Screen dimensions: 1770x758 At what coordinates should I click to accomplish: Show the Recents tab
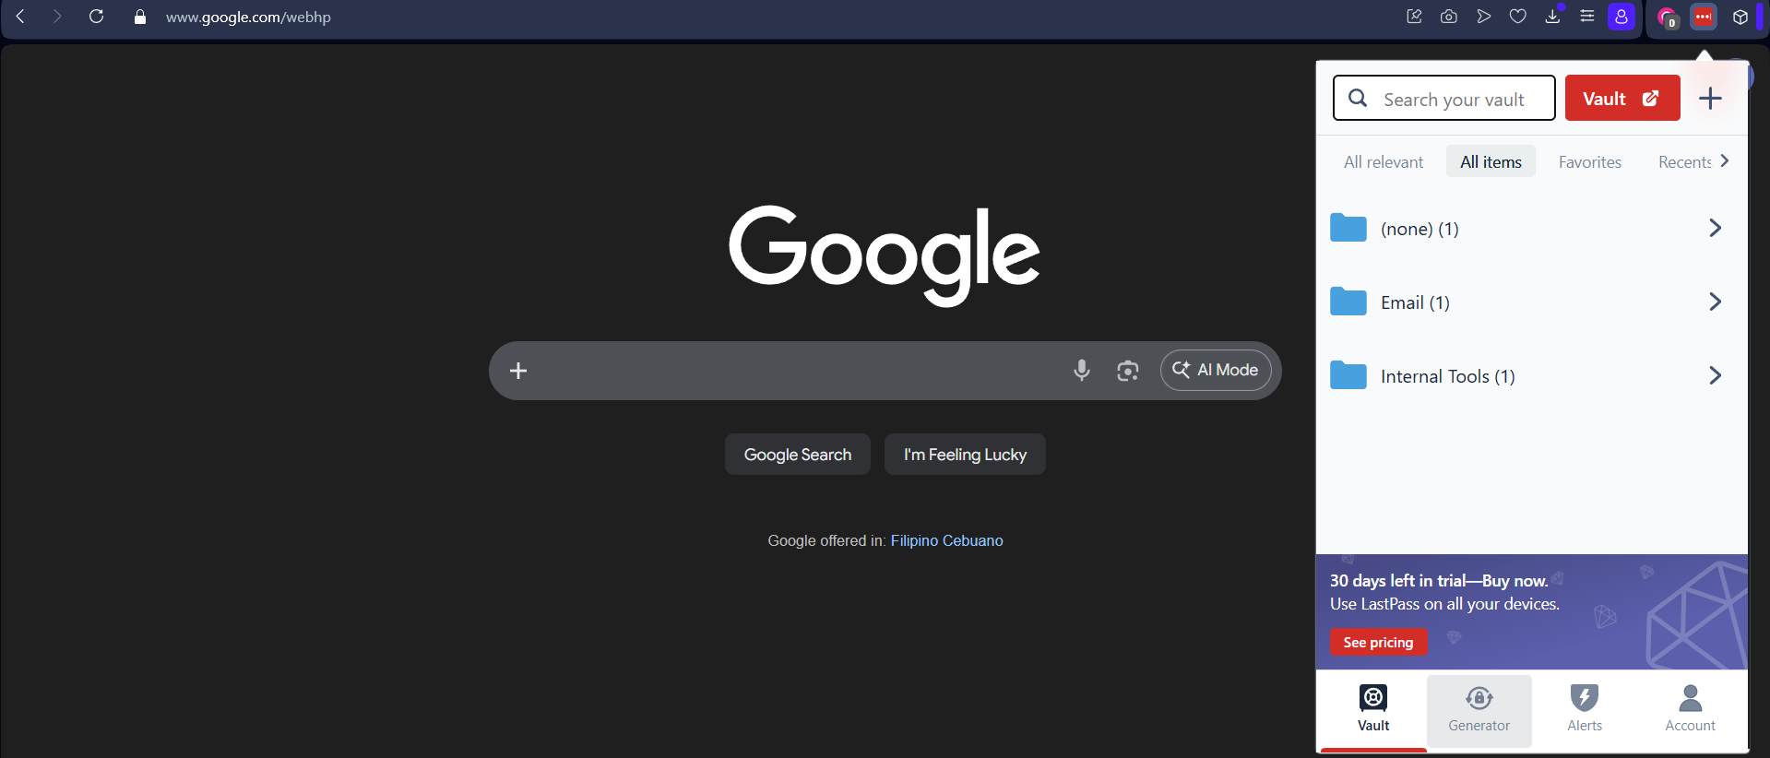tap(1684, 161)
